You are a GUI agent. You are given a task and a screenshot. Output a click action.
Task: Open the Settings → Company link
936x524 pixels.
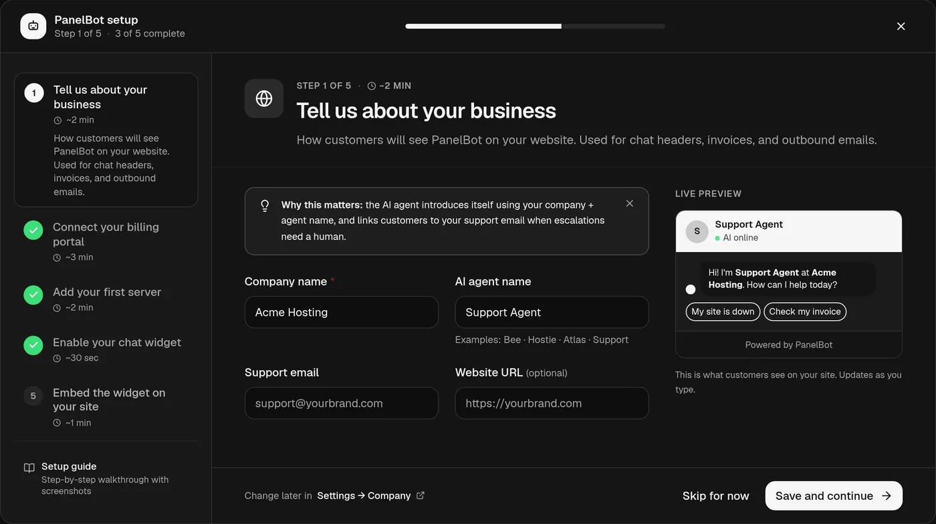click(371, 495)
